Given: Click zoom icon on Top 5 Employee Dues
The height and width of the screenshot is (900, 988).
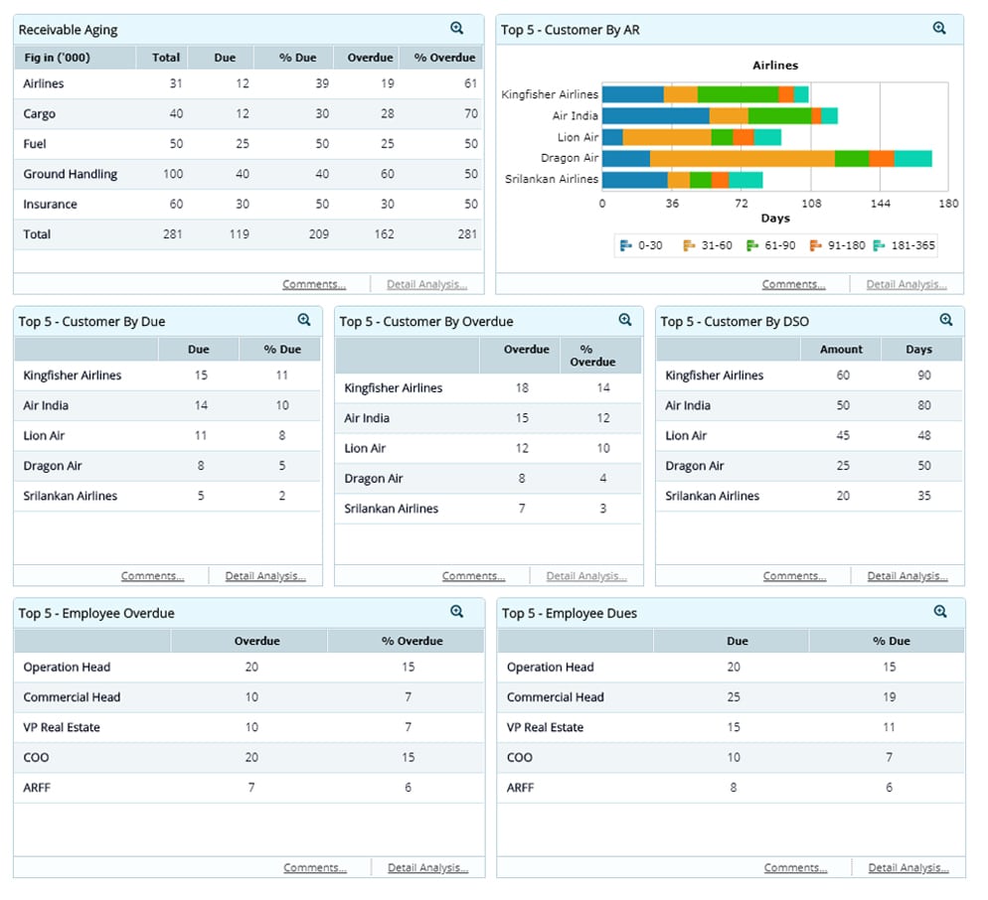Looking at the screenshot, I should click(940, 612).
